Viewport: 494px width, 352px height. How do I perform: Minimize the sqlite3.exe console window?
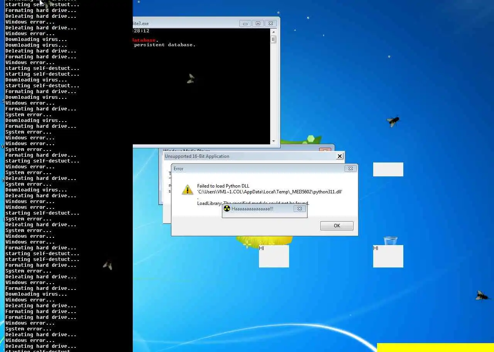coord(245,24)
